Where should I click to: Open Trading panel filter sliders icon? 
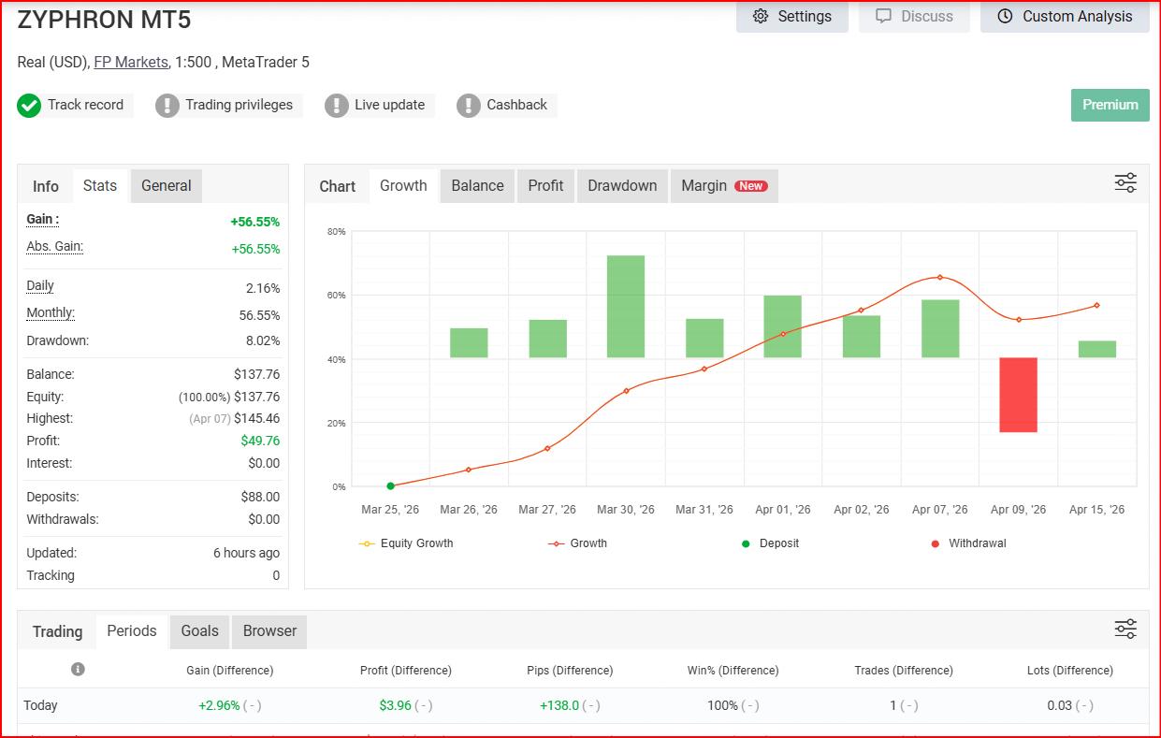pyautogui.click(x=1125, y=629)
